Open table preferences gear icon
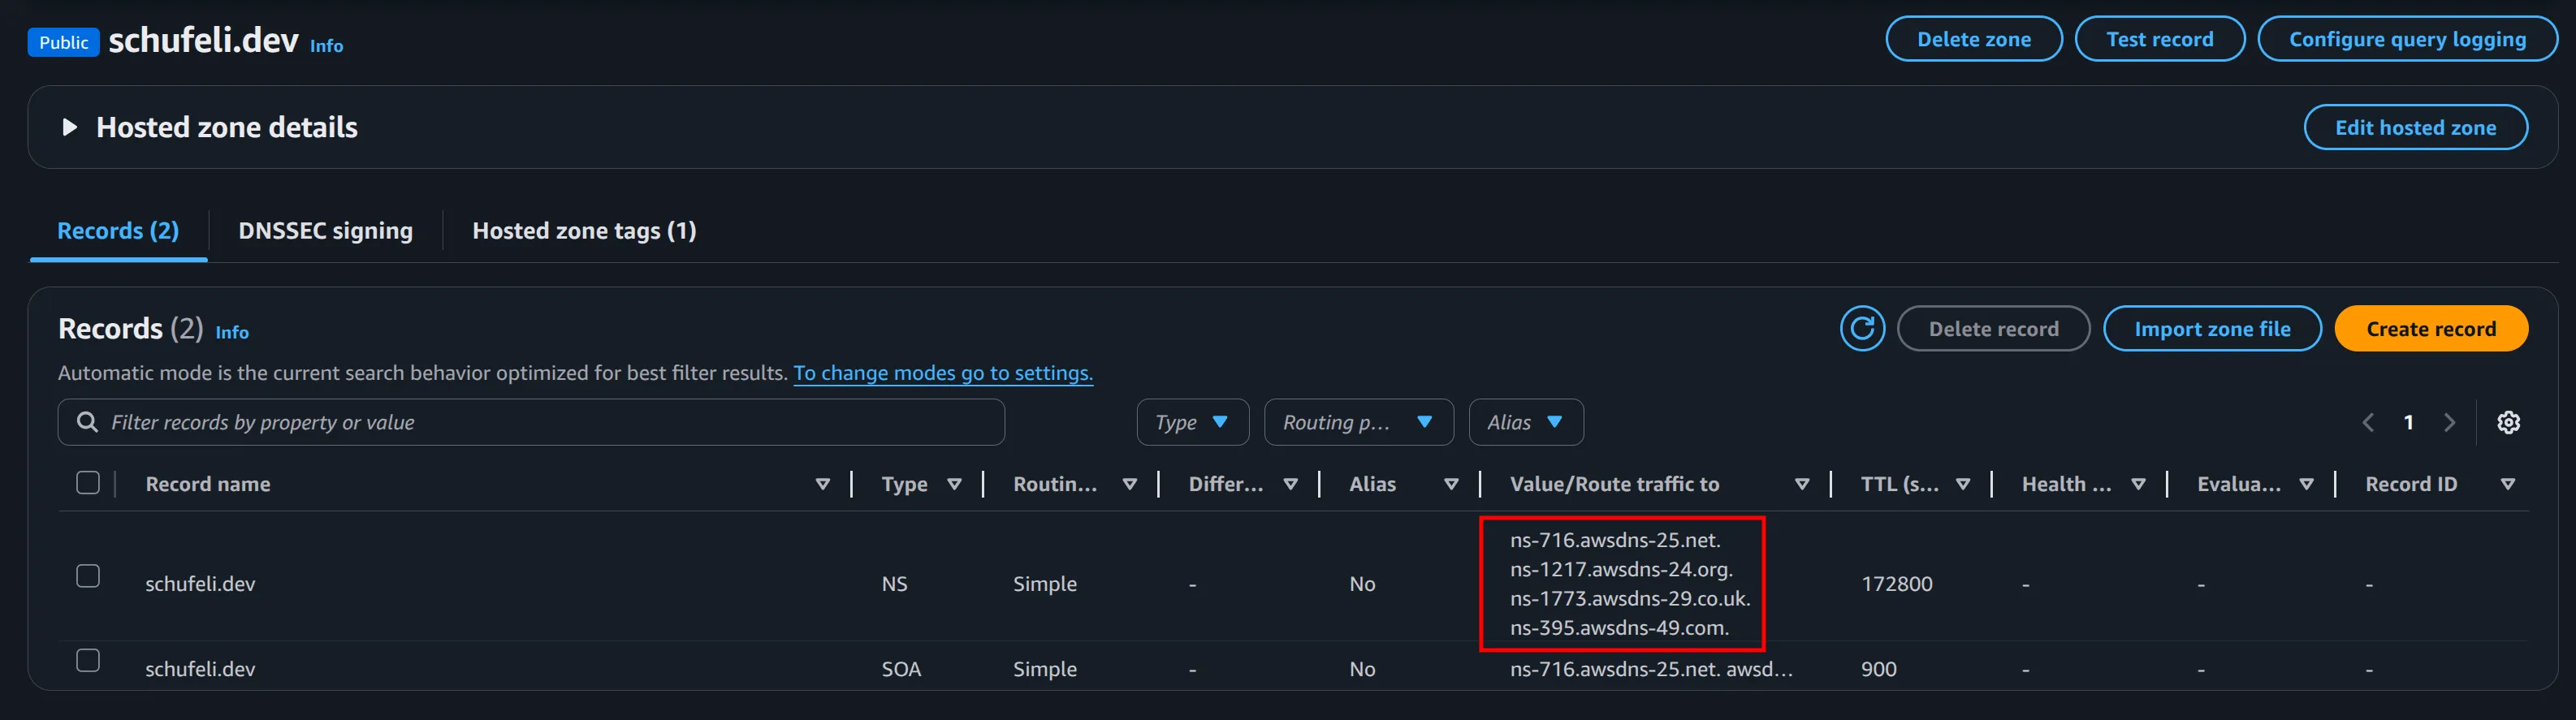2576x720 pixels. (x=2508, y=422)
